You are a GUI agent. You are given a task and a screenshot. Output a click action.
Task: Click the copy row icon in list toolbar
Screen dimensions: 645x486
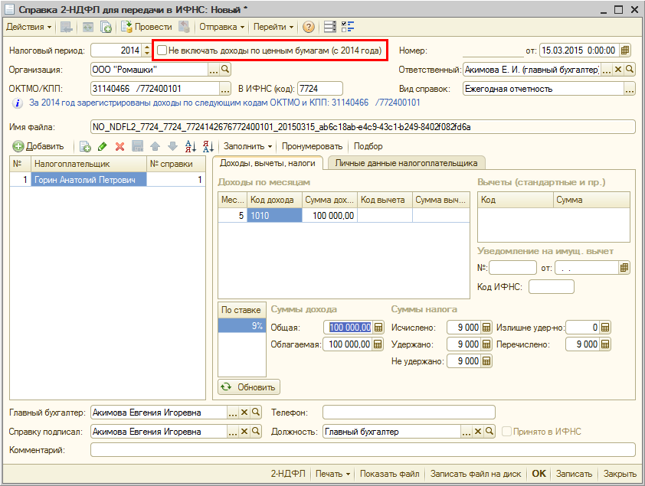(x=85, y=147)
